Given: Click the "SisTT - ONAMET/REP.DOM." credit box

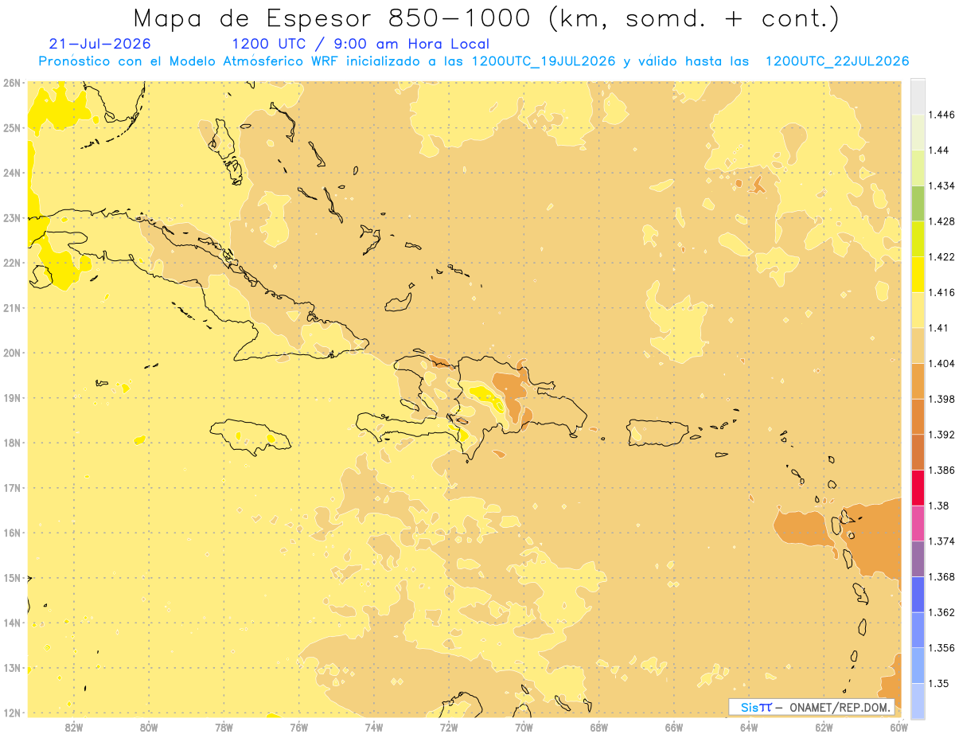Looking at the screenshot, I should coord(812,707).
